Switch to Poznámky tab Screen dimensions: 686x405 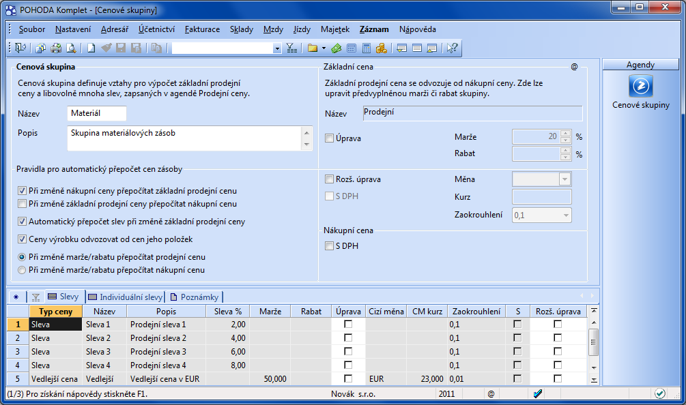coord(195,297)
